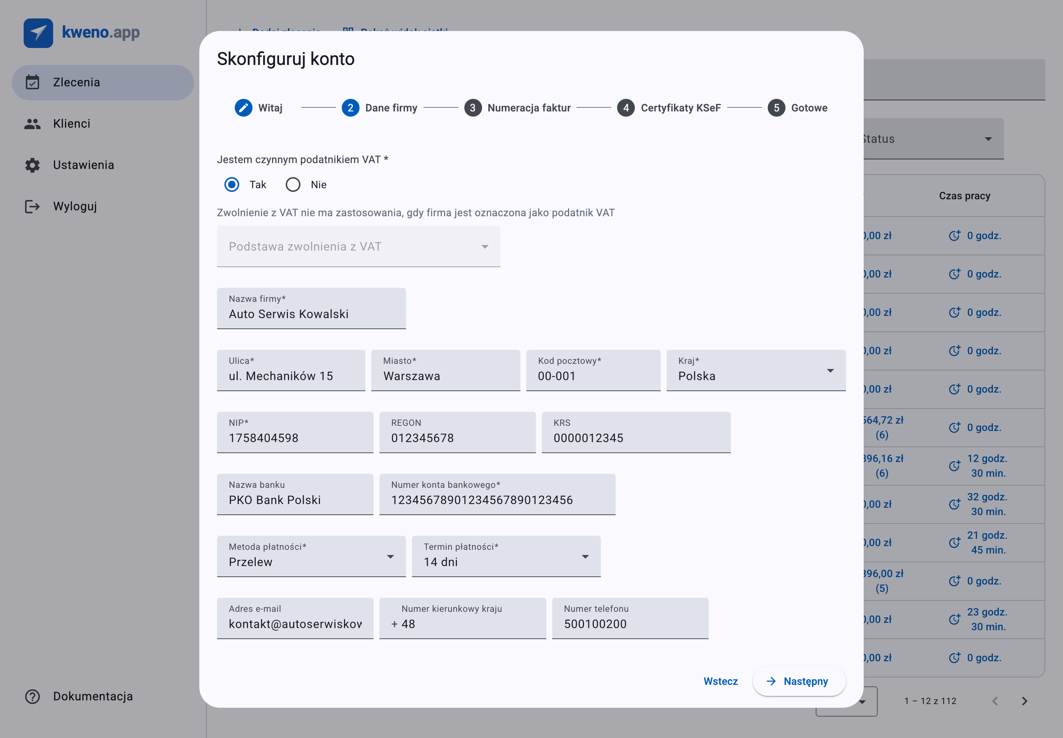Select the Nie VAT payer radio button
The image size is (1063, 738).
click(x=293, y=184)
